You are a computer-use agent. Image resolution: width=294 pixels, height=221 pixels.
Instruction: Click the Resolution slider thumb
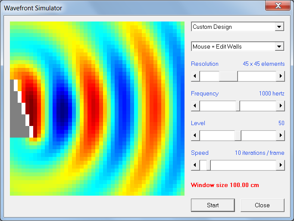pos(228,76)
